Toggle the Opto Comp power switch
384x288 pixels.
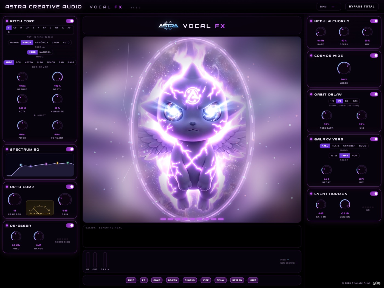[x=70, y=187]
